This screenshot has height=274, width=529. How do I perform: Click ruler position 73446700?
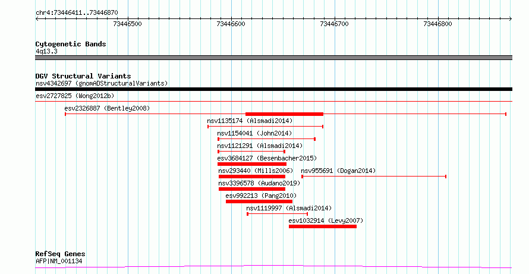[x=334, y=24]
